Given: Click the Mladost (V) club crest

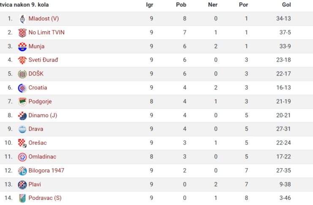Looking at the screenshot, I should click(22, 19).
